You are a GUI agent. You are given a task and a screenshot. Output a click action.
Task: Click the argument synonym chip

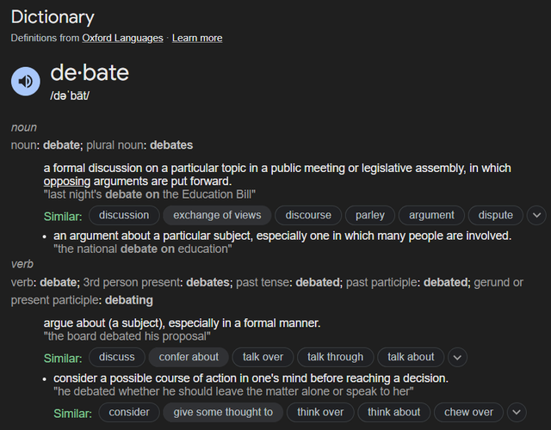[431, 215]
